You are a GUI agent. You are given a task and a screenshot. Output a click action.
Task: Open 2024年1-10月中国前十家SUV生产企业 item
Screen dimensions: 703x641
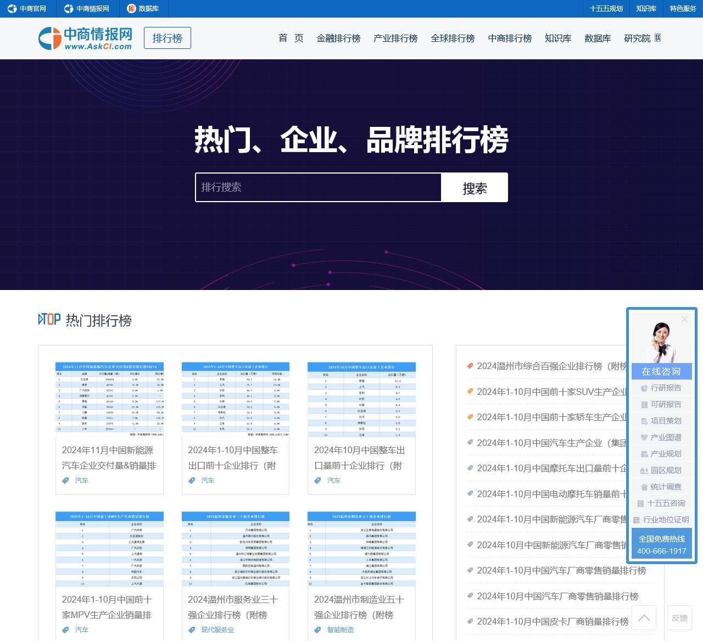[552, 392]
